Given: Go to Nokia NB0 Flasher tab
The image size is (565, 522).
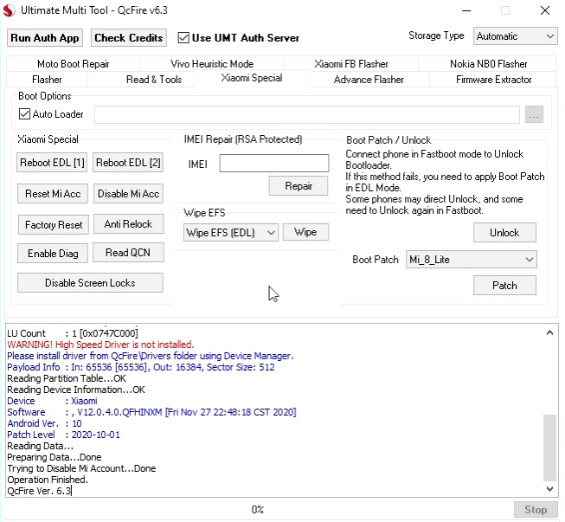Looking at the screenshot, I should click(x=488, y=64).
